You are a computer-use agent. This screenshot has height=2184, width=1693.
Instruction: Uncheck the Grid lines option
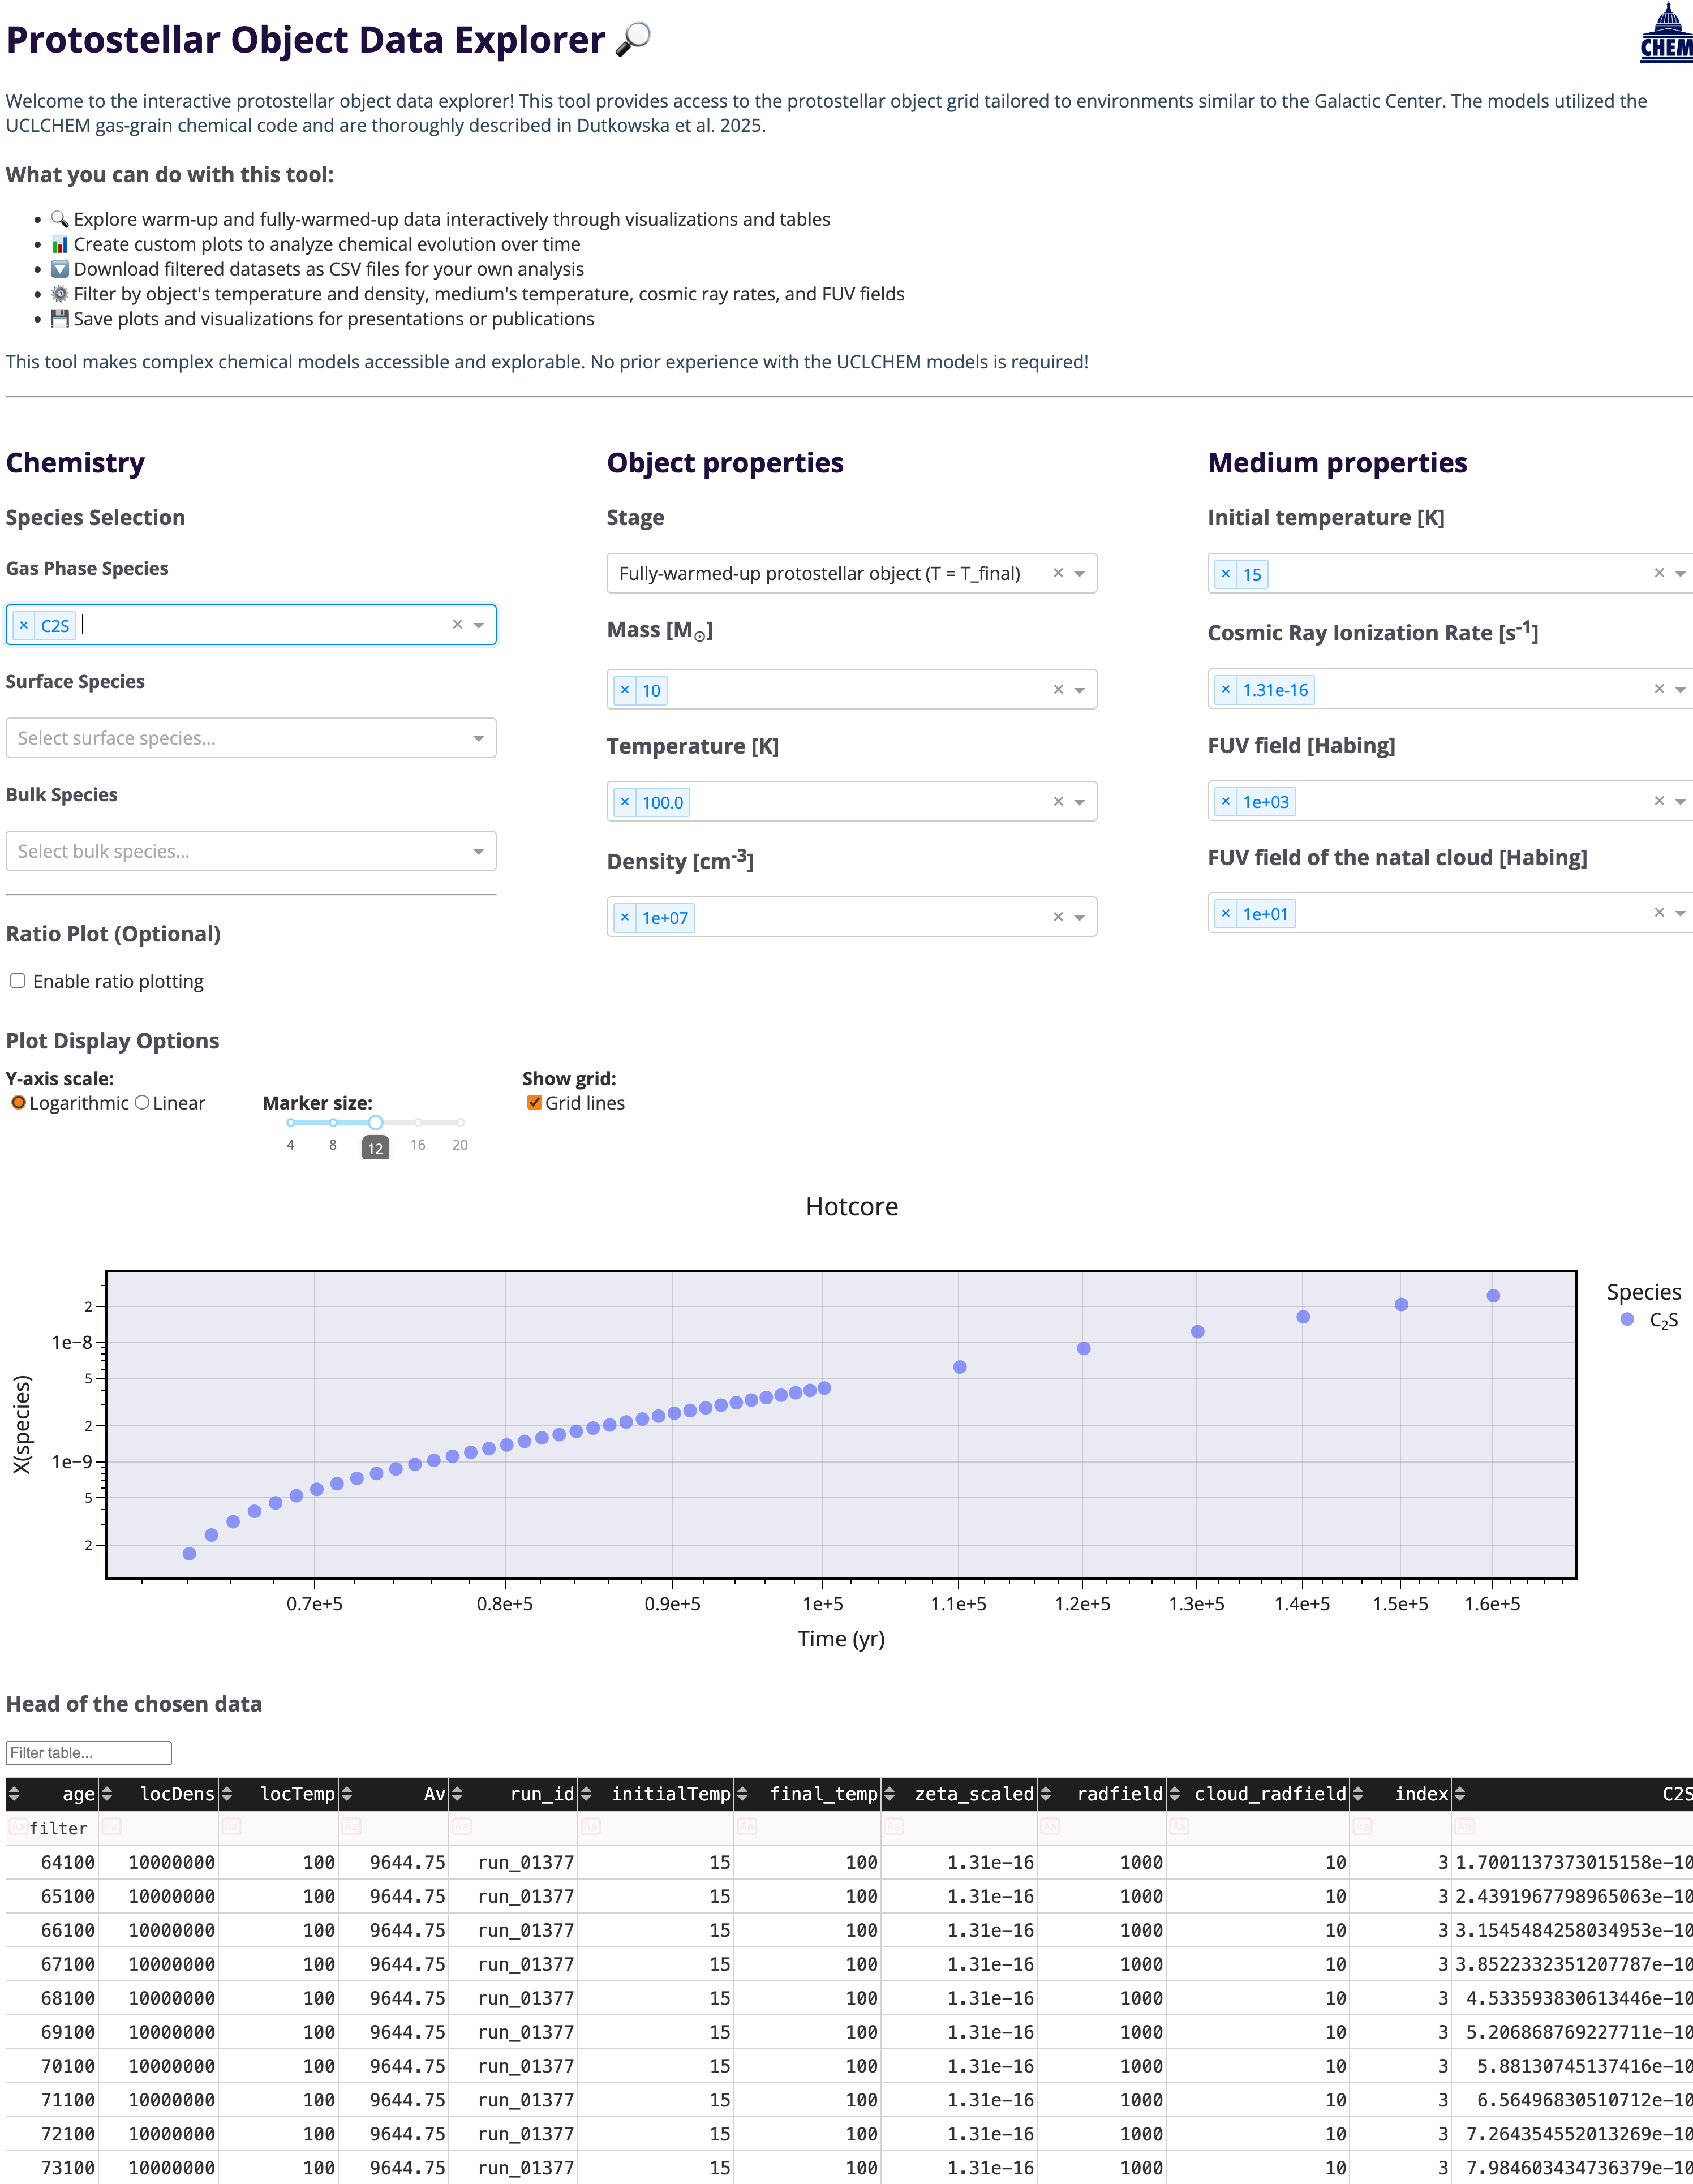[x=535, y=1103]
